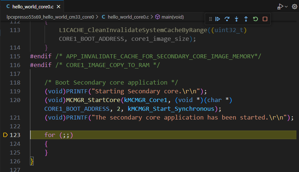The width and height of the screenshot is (299, 172).
Task: Click the C file icon in the tab
Action: (8, 7)
